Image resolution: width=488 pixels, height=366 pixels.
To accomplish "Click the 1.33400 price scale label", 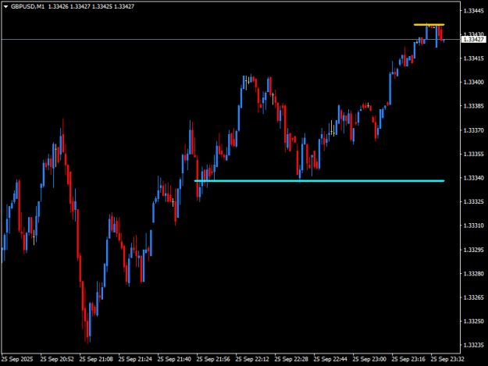I will 474,82.
